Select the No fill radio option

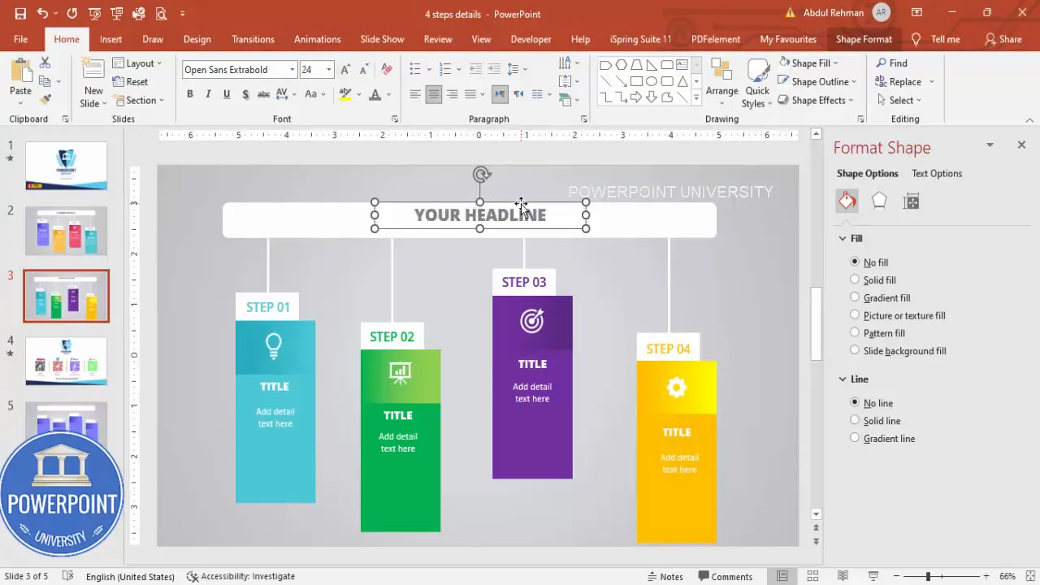(855, 262)
